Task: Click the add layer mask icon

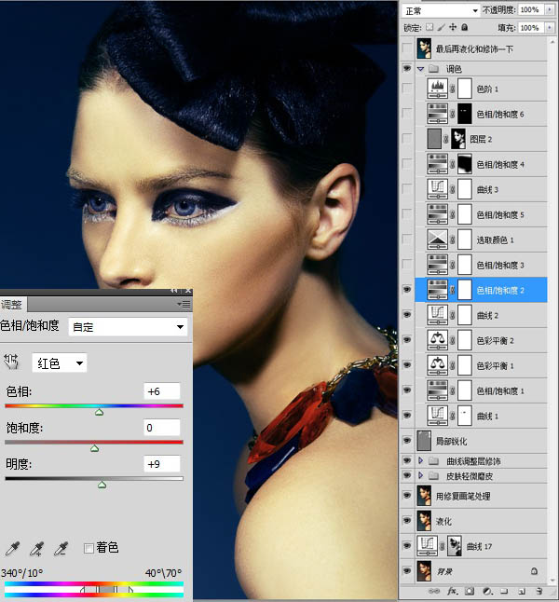Action: point(470,592)
